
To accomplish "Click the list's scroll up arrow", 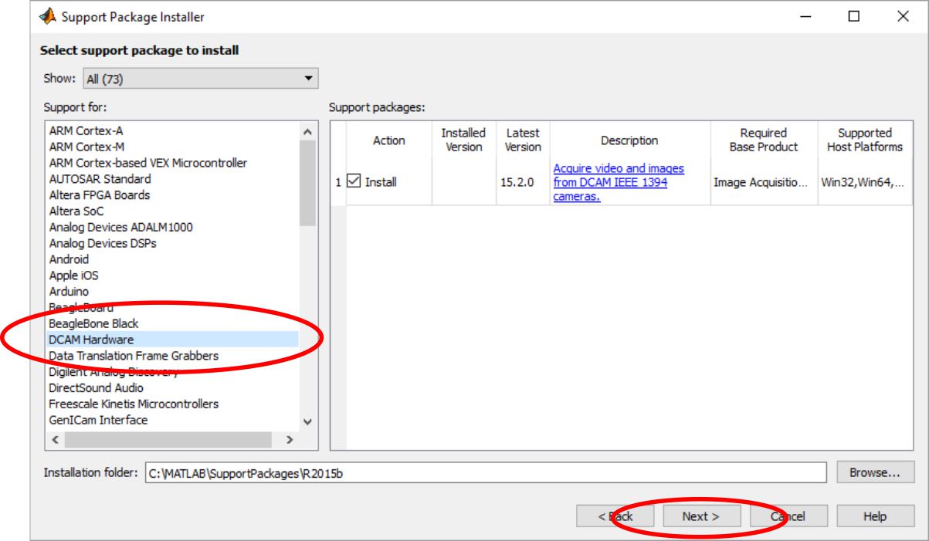I will pos(308,132).
